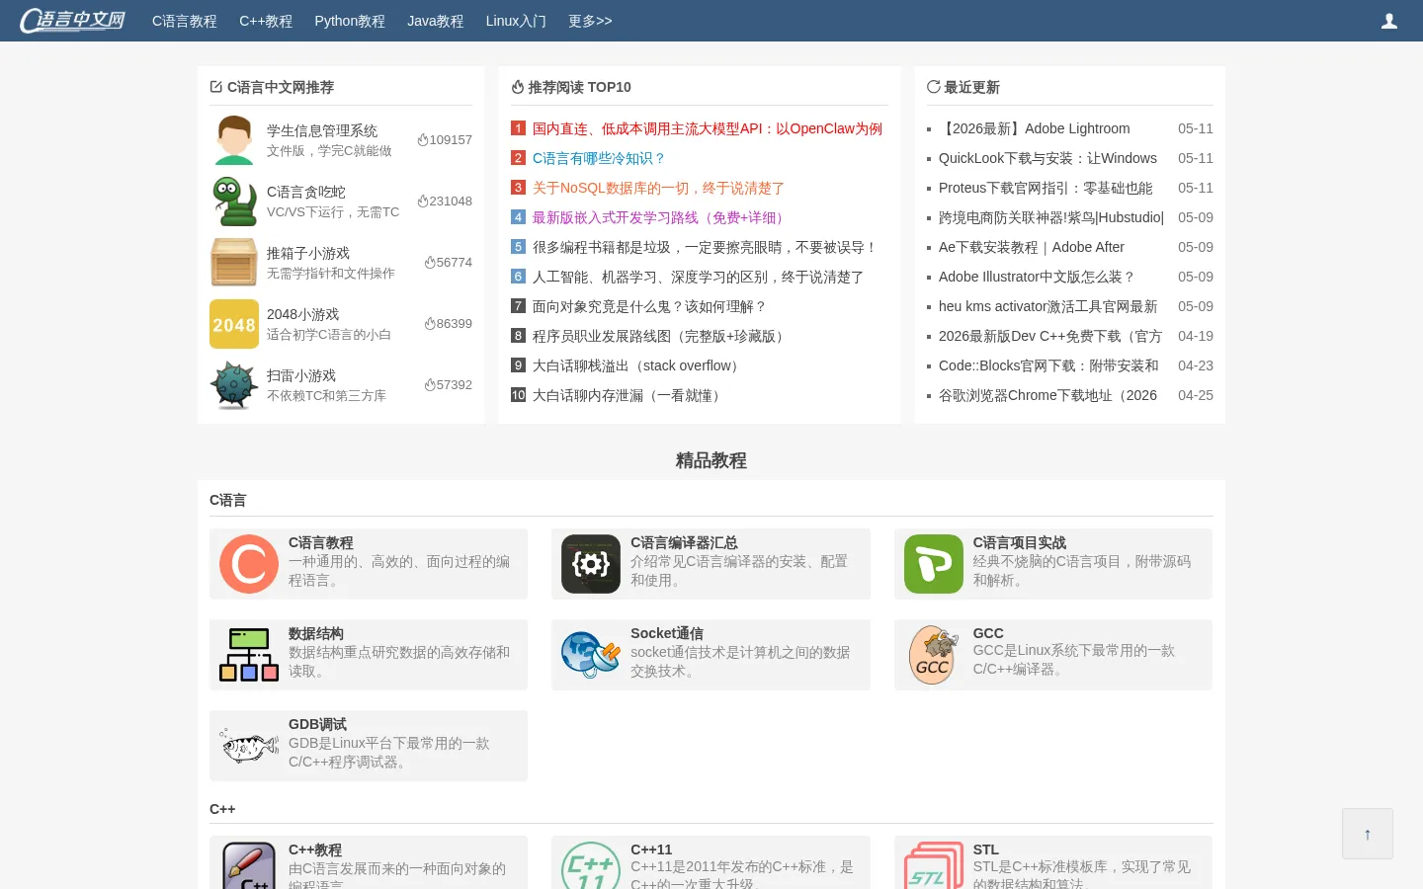Click the green P icon for C语言项目实战
1423x889 pixels.
point(934,564)
